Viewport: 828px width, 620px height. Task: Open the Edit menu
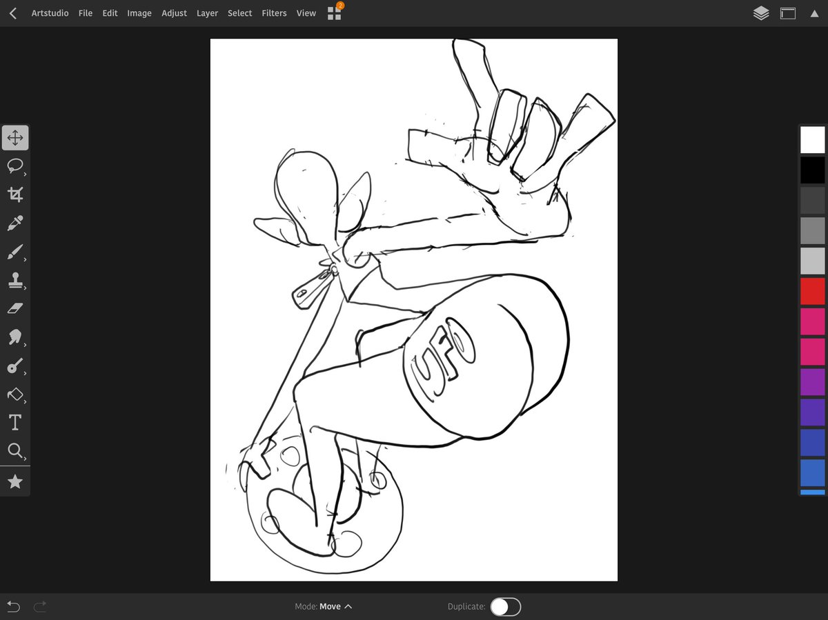(110, 13)
